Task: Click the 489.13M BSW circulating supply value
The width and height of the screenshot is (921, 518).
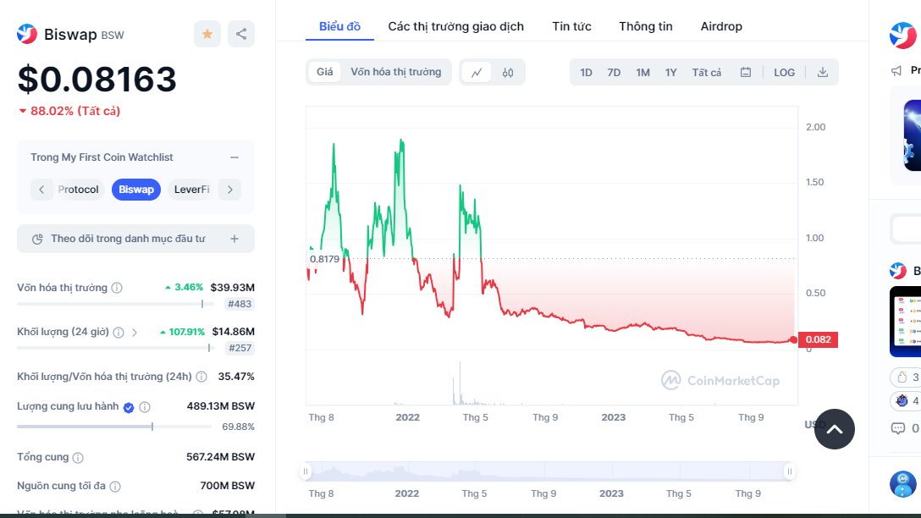Action: pyautogui.click(x=221, y=405)
